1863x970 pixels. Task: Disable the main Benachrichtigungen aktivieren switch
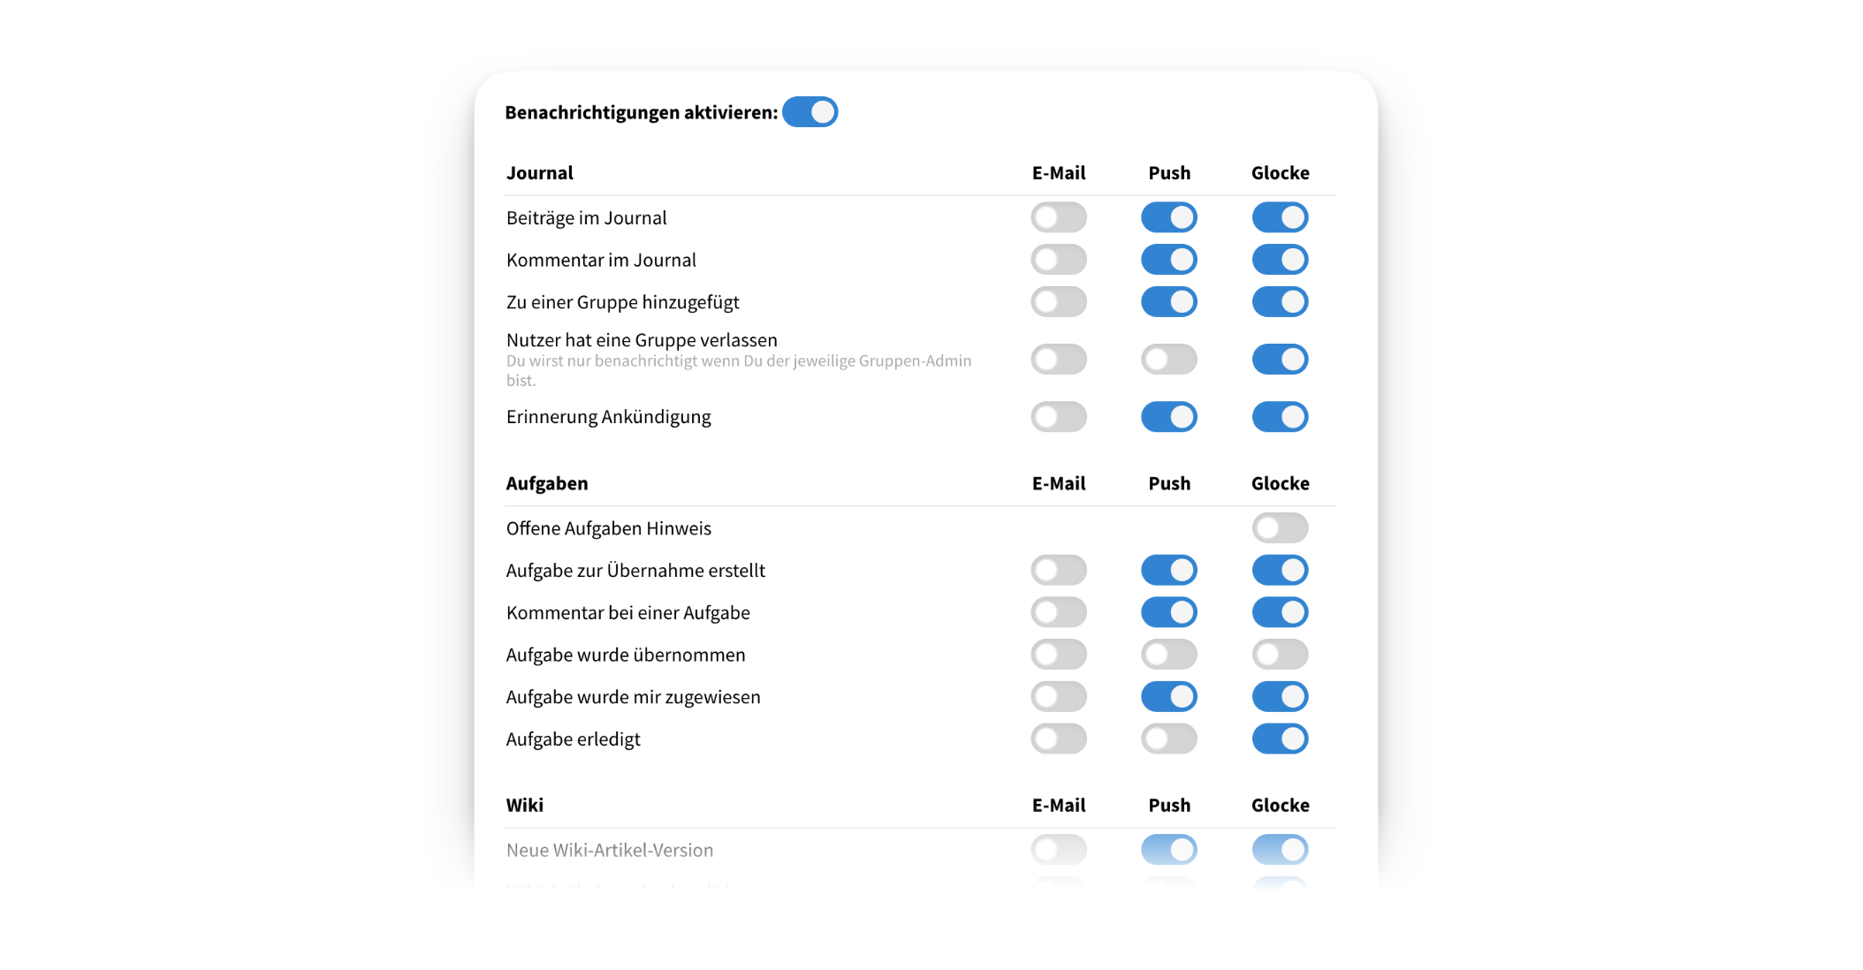810,112
